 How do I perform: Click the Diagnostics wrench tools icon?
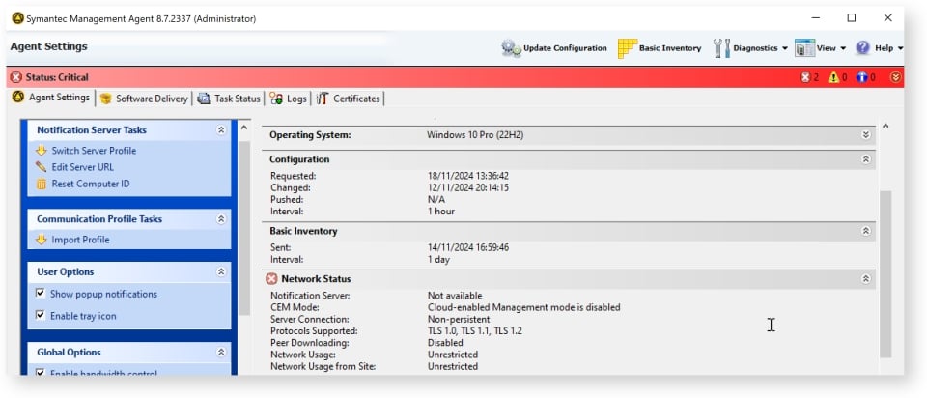722,48
